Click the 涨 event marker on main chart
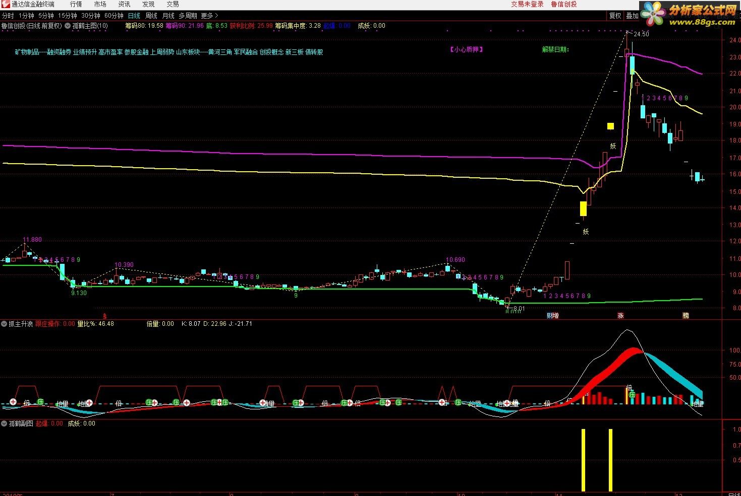The width and height of the screenshot is (741, 496). pos(620,316)
